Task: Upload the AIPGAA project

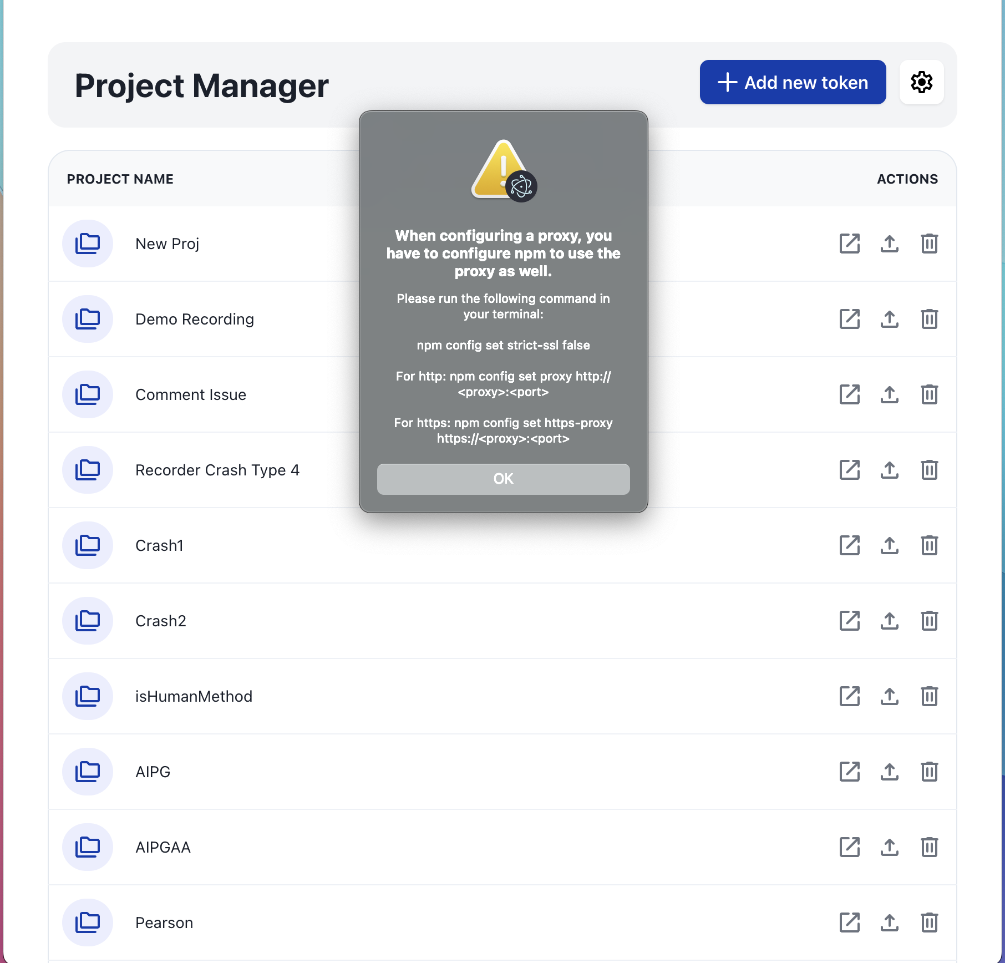Action: pos(889,847)
